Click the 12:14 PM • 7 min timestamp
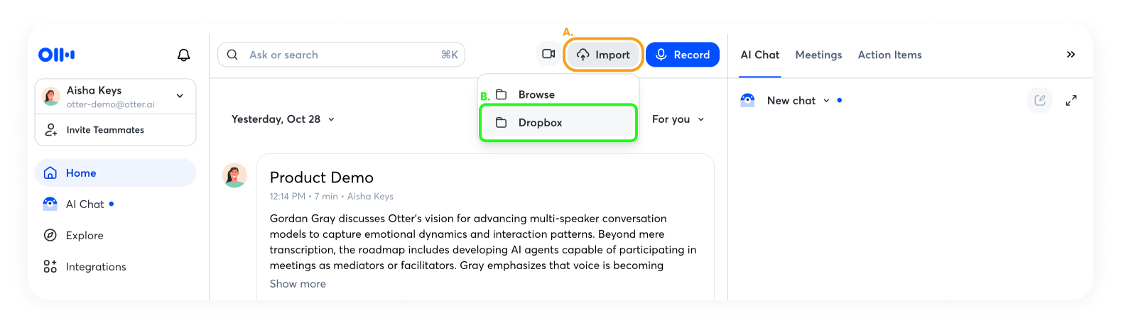Viewport: 1121px width, 328px height. (303, 197)
